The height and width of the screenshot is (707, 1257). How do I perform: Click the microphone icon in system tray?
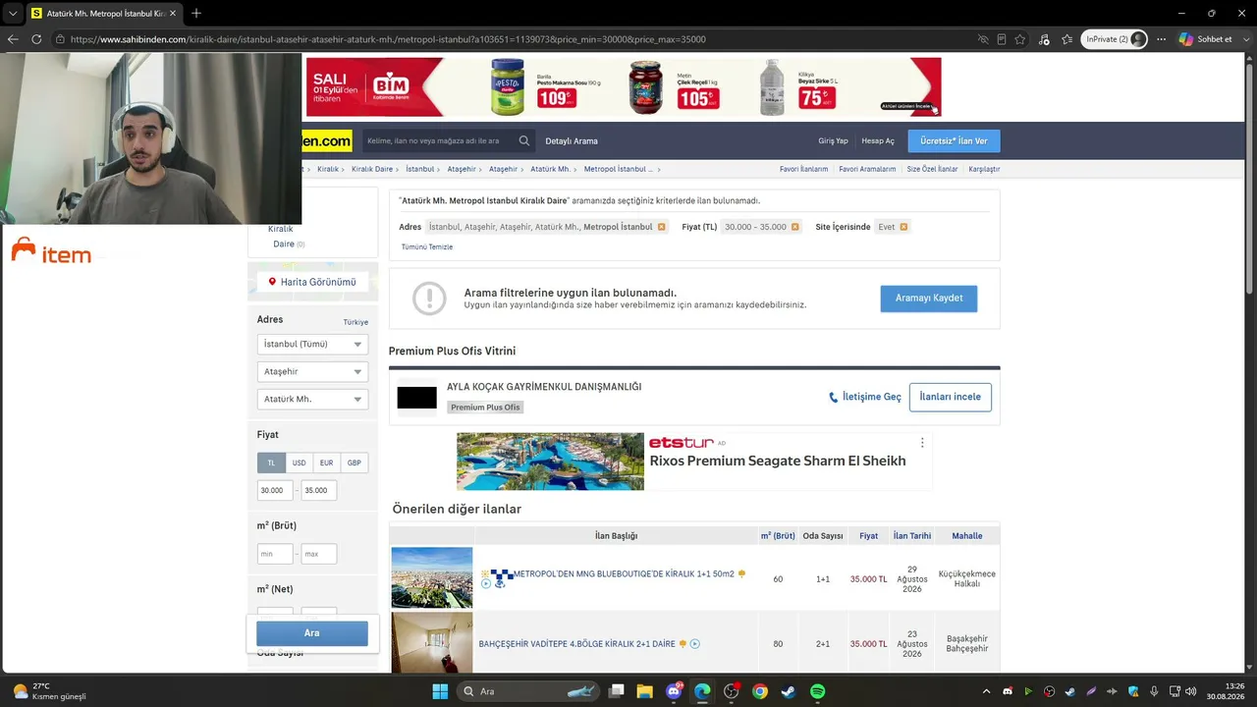[x=1154, y=691]
